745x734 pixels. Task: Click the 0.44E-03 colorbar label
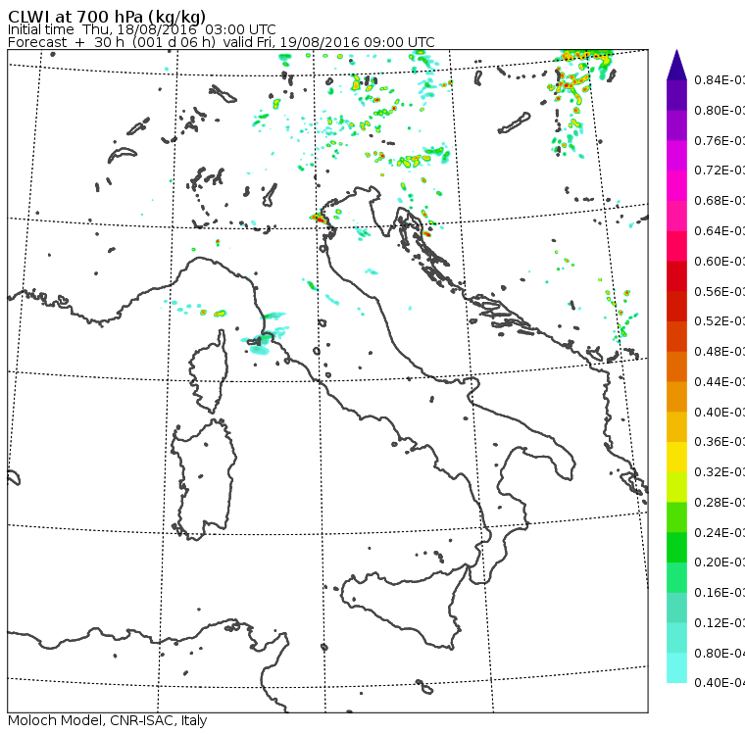(720, 381)
